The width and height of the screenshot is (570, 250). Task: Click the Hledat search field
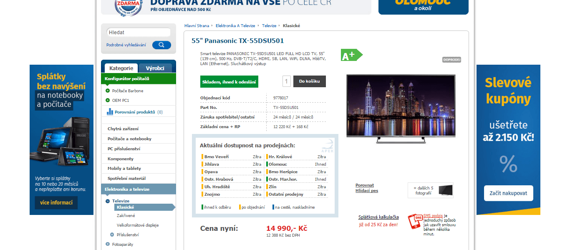click(x=139, y=33)
